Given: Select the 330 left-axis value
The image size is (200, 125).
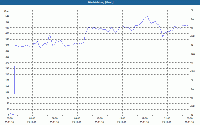Looking at the screenshot, I should (x=7, y=51).
